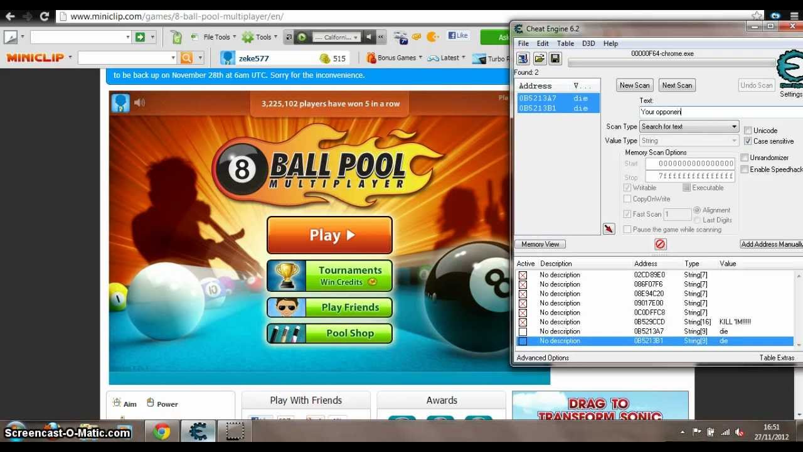Screen dimensions: 803x452
Task: Toggle the CopyOnWrite checkbox
Action: (627, 199)
